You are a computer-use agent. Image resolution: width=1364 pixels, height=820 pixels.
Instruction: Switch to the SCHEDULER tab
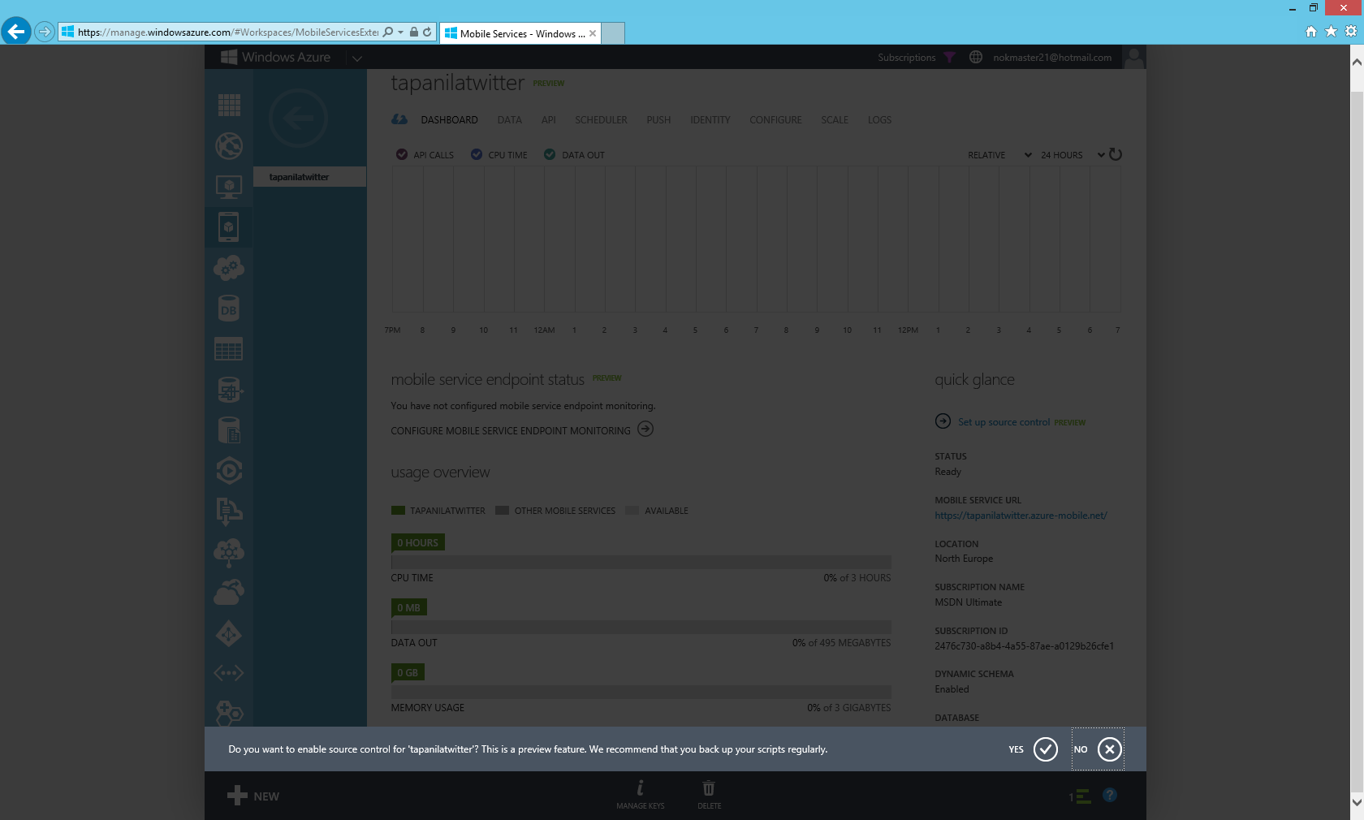point(601,120)
